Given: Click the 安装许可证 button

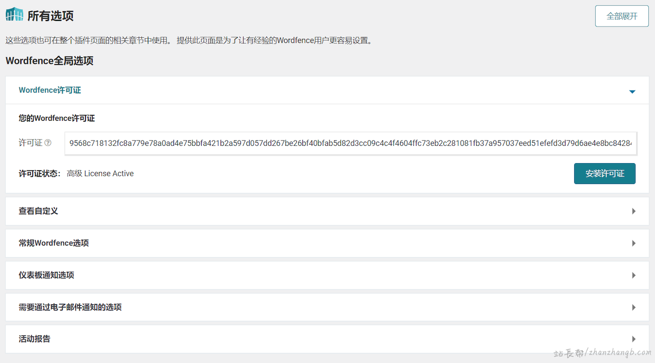Looking at the screenshot, I should 605,174.
